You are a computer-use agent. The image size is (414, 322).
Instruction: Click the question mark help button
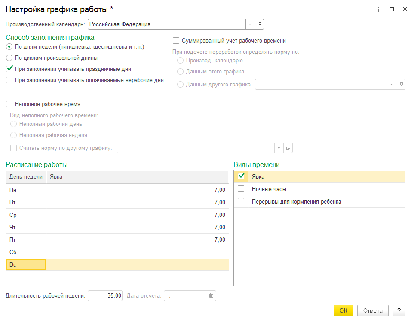[x=399, y=310]
